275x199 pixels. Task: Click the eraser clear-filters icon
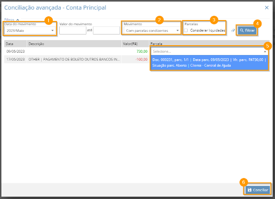point(233,30)
